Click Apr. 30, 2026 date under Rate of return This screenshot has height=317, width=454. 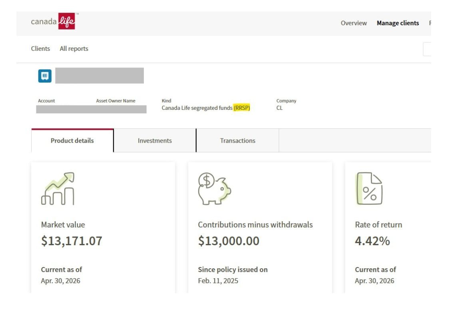click(374, 281)
